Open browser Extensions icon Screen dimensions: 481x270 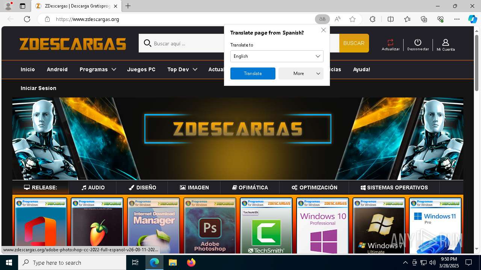click(x=372, y=19)
